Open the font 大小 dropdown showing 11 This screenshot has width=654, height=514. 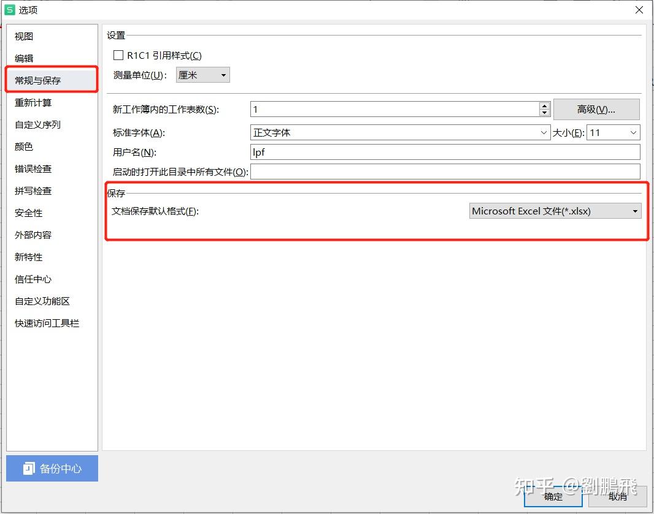point(633,132)
